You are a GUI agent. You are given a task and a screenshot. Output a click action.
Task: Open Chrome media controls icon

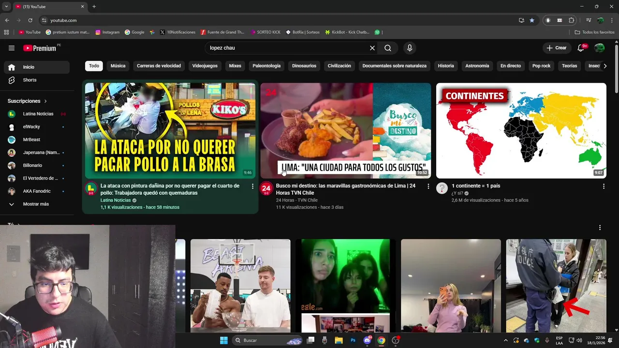[x=589, y=20]
